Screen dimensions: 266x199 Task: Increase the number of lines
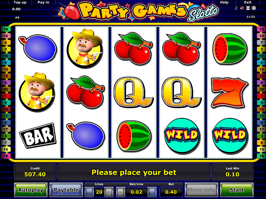pyautogui.click(x=109, y=192)
